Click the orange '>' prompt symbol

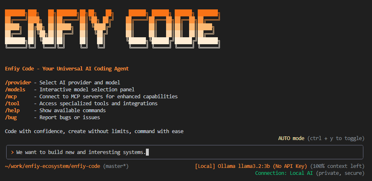12,152
